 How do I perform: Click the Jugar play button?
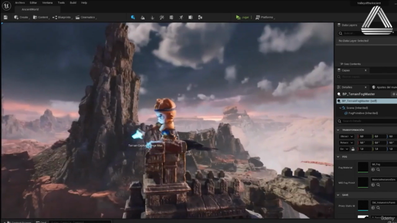pos(243,17)
